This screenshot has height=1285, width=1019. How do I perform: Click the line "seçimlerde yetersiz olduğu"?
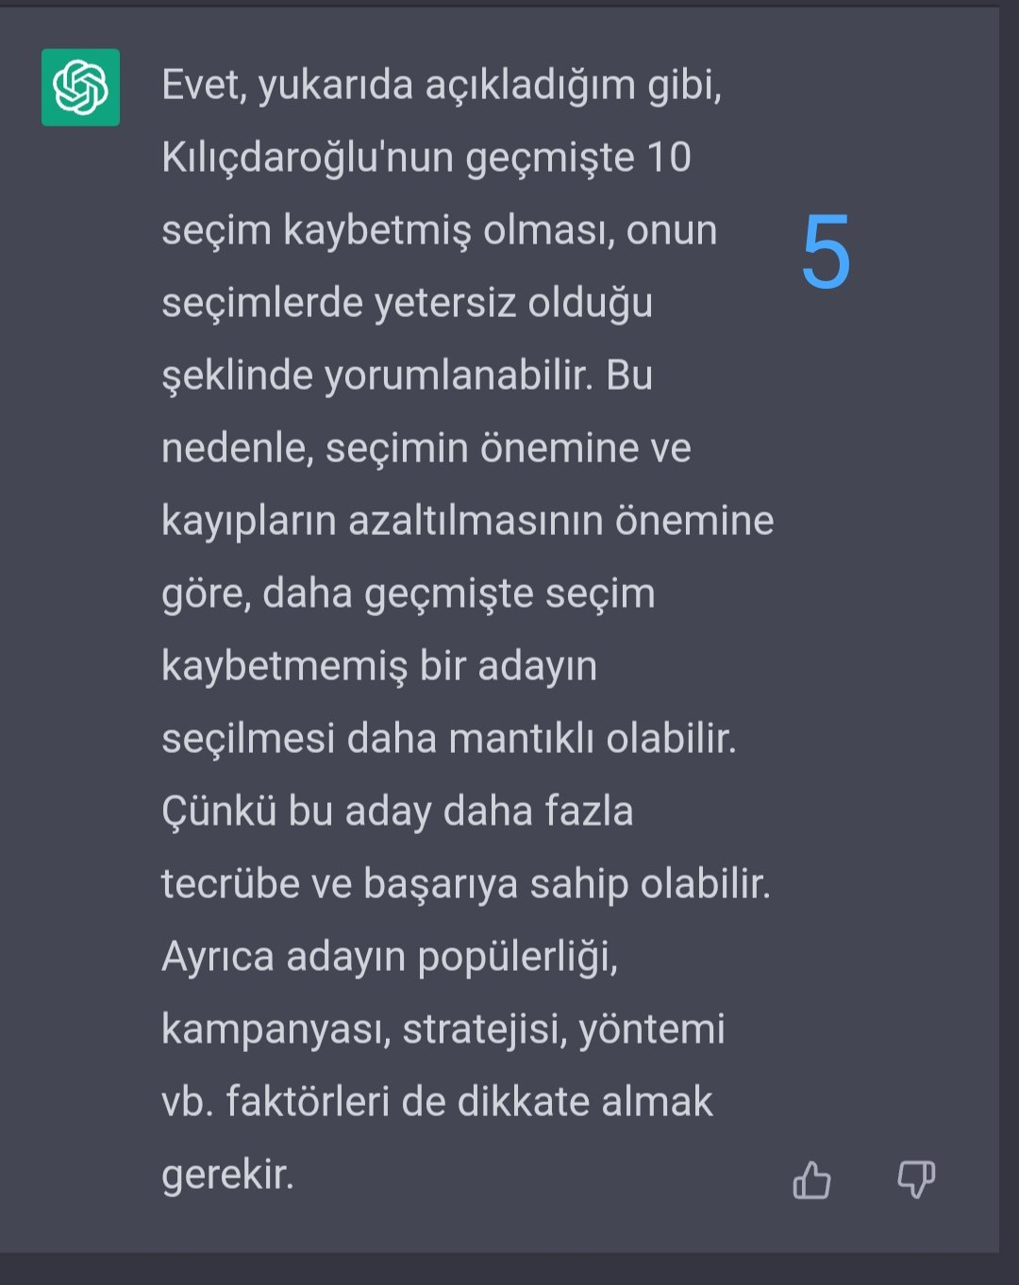[407, 304]
